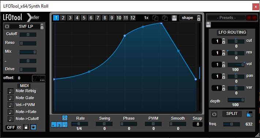Click the depth slider in LFO routing
The width and height of the screenshot is (260, 138).
(x=236, y=100)
